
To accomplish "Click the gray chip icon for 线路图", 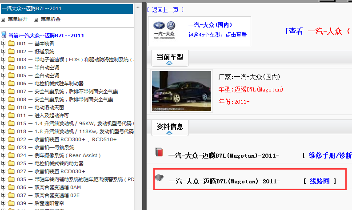I will [159, 178].
